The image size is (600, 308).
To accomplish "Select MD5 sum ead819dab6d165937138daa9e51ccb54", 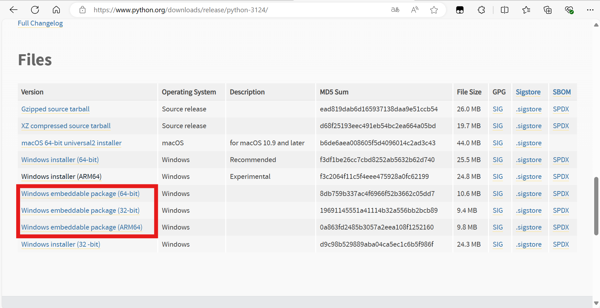I will coord(379,109).
